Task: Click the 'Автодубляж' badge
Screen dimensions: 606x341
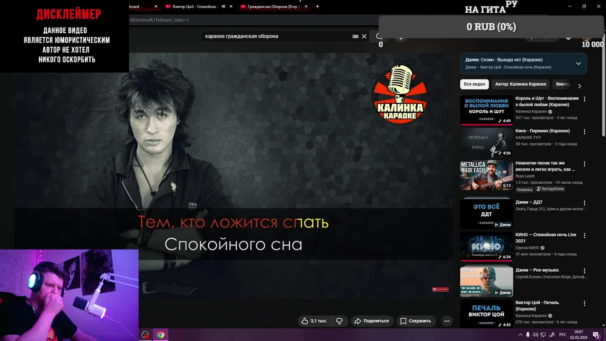Action: 551,189
